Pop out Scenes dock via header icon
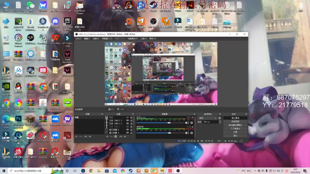310x174 pixels. click(102, 114)
